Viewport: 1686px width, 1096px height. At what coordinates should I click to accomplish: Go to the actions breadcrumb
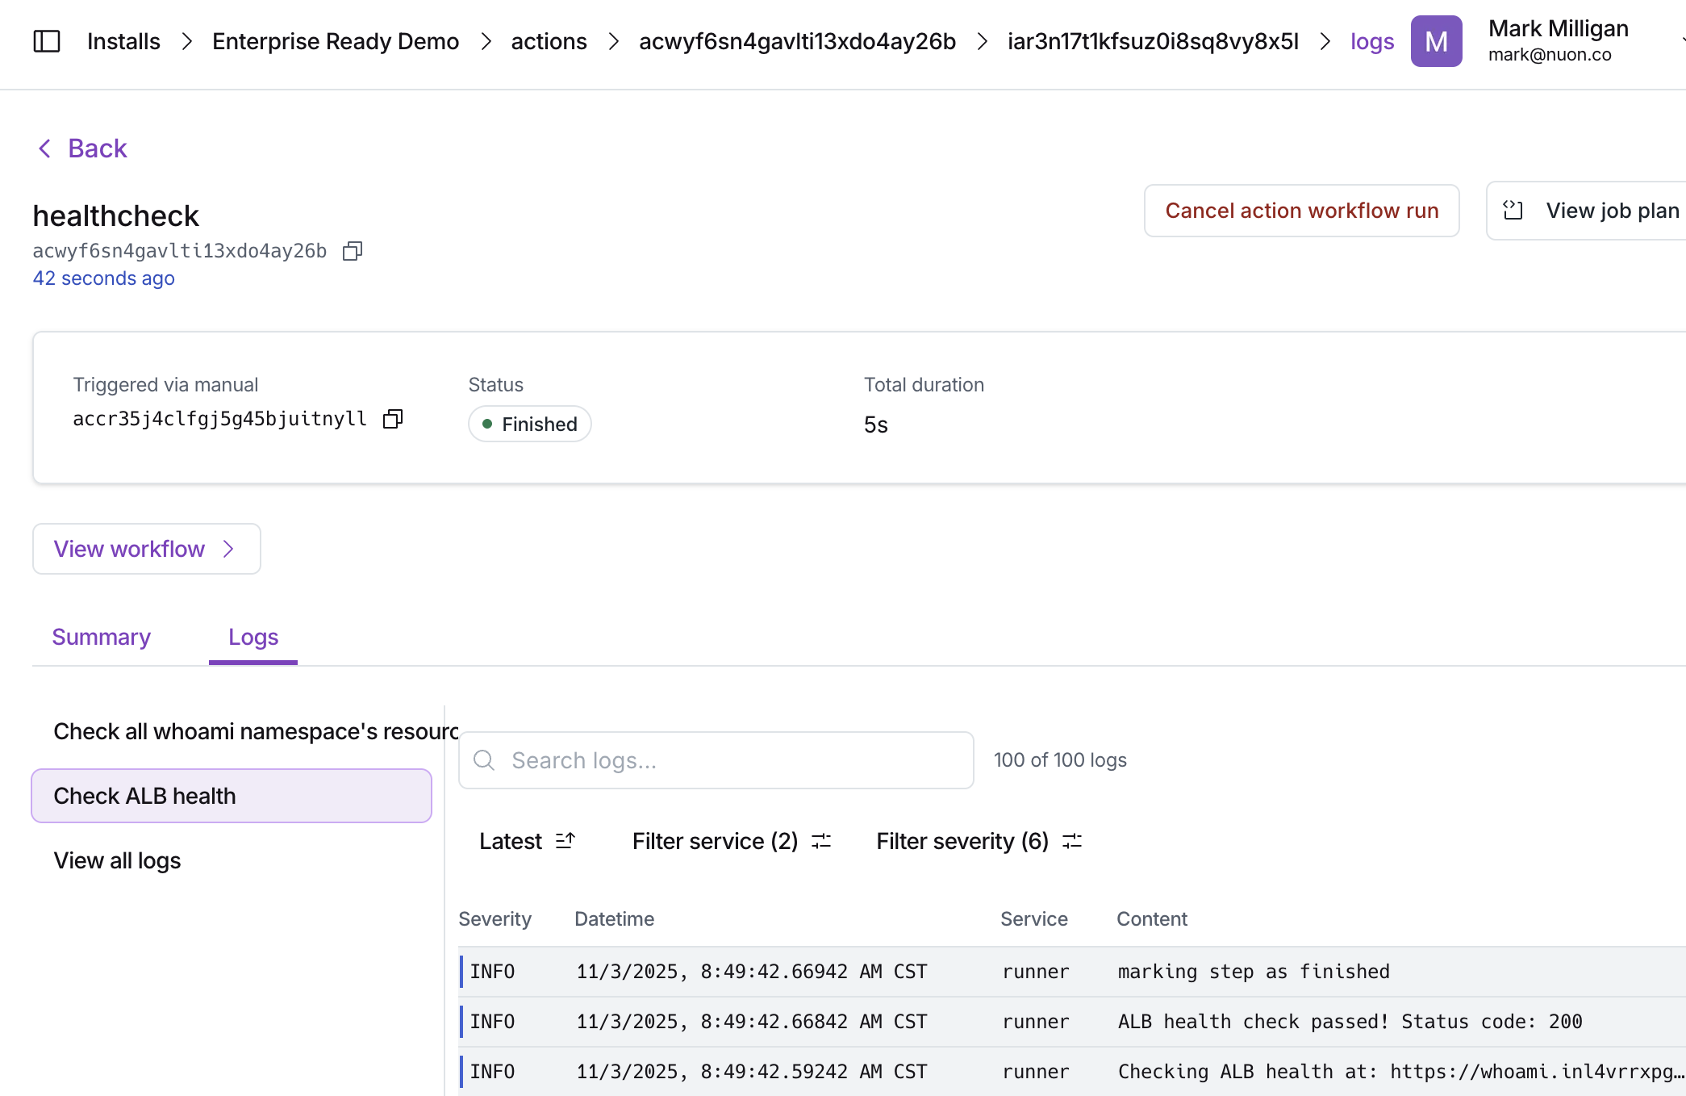coord(549,41)
